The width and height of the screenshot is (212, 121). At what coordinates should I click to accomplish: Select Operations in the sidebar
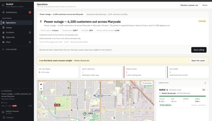tap(17, 23)
